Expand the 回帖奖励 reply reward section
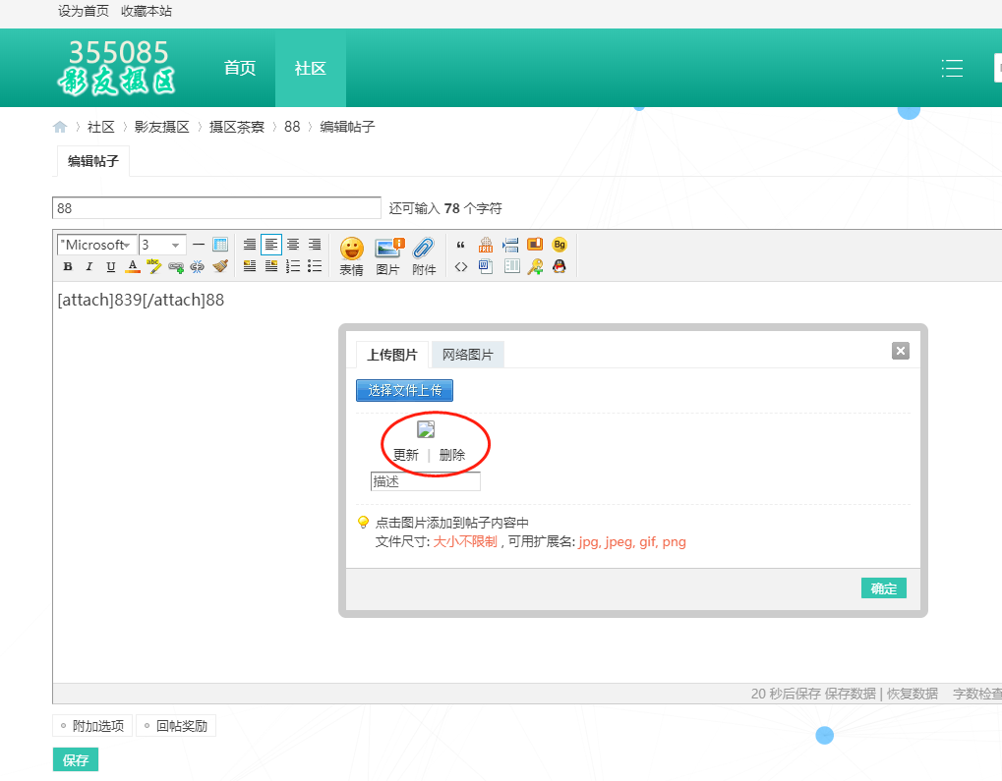The image size is (1002, 781). pos(175,726)
